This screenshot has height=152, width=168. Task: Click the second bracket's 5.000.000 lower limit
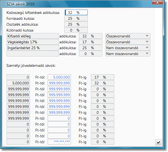18,83
